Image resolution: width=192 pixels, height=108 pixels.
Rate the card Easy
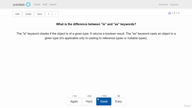118,101
